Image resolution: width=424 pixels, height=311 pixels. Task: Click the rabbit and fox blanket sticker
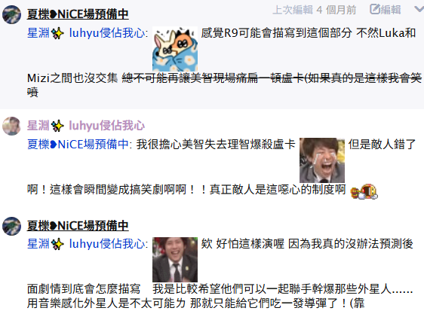(x=175, y=49)
